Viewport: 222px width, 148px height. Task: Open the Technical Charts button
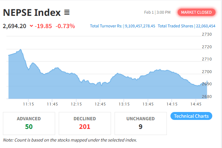click(x=191, y=116)
